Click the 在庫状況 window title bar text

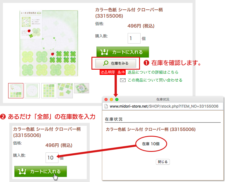tap(163, 99)
